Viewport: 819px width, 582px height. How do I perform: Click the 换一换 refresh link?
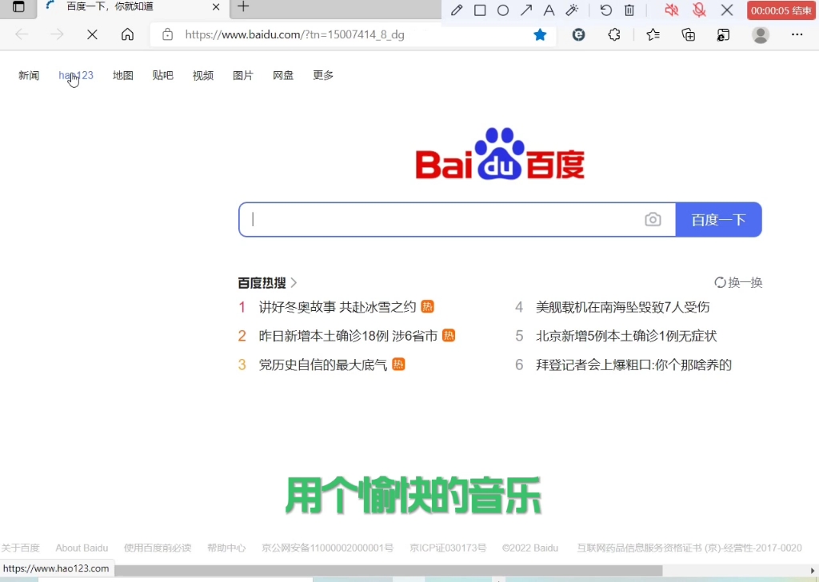click(738, 281)
